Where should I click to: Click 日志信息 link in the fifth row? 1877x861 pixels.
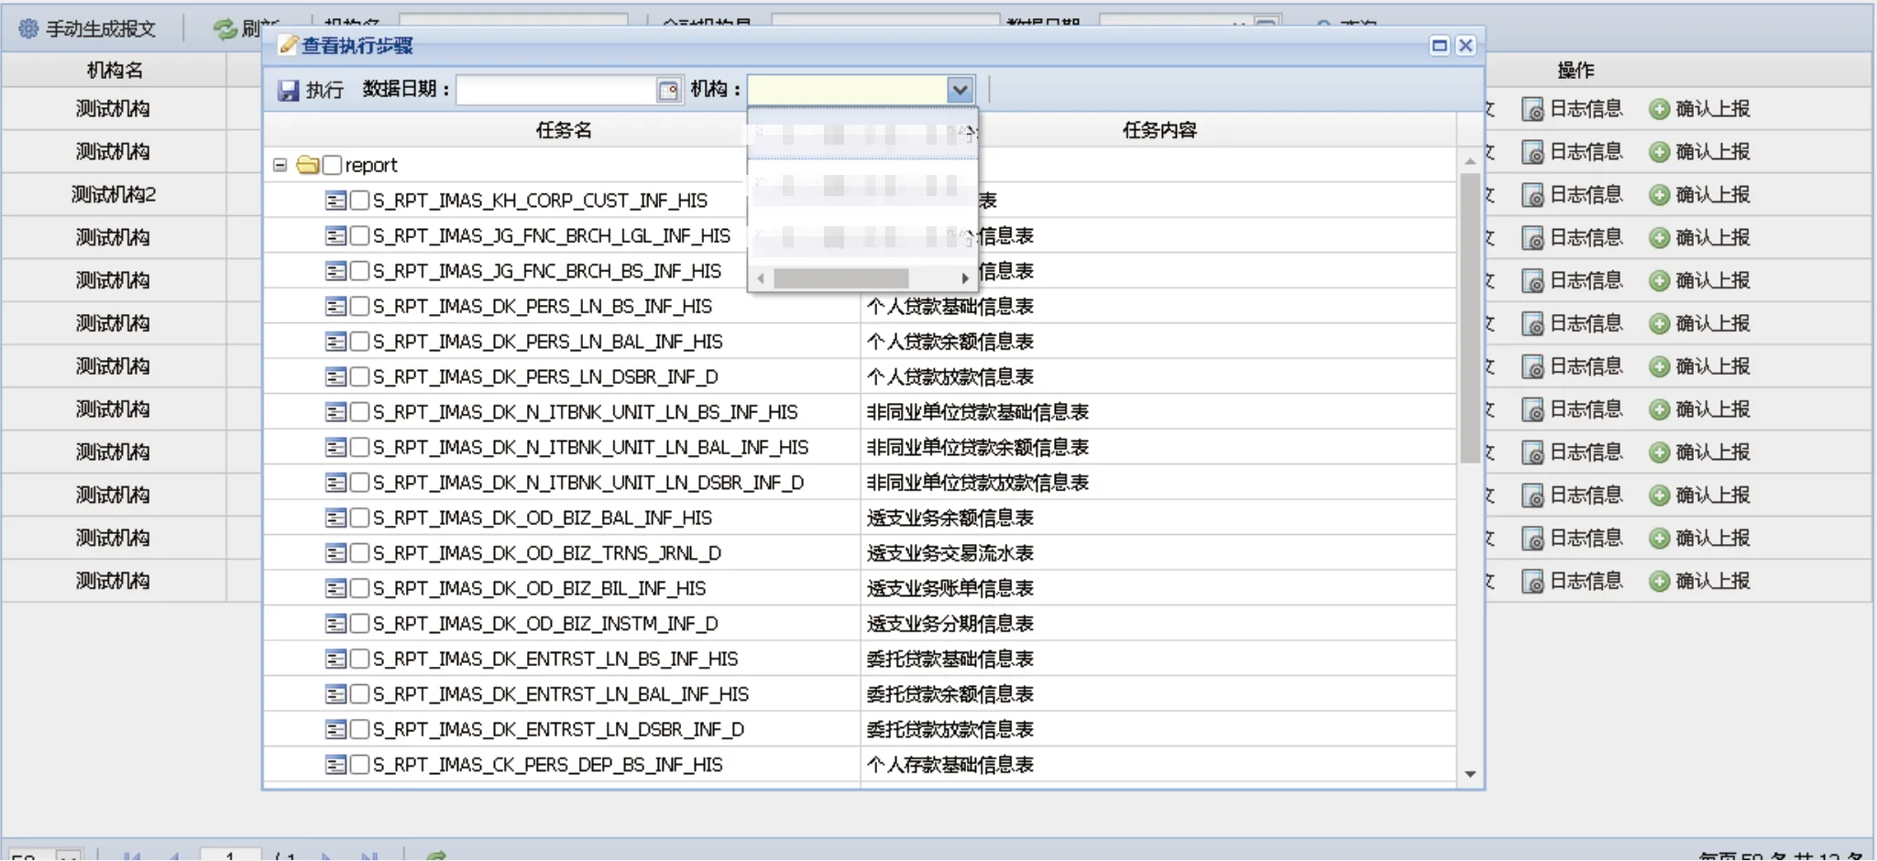[1586, 281]
